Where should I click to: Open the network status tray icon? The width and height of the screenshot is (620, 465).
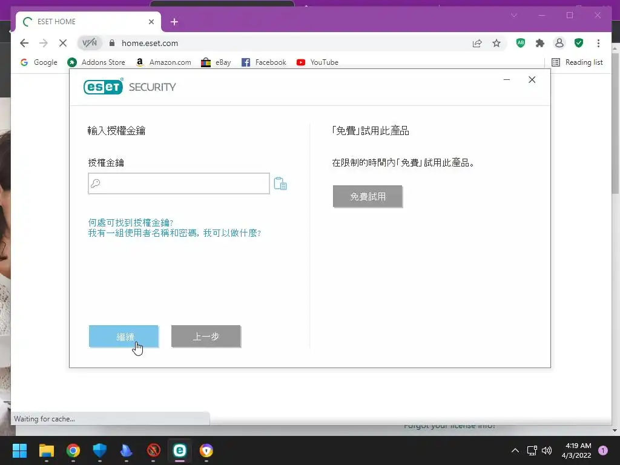coord(532,450)
